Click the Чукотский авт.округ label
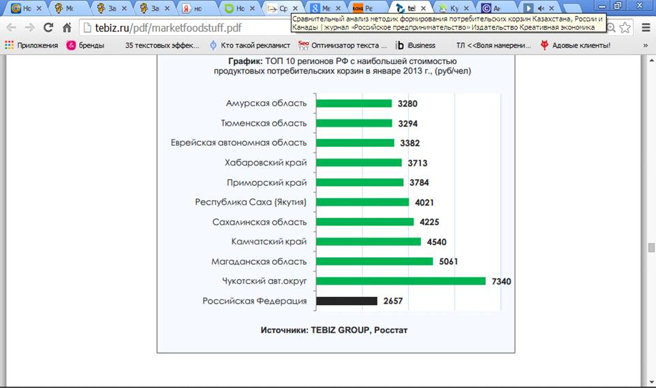This screenshot has height=388, width=656. coord(264,281)
